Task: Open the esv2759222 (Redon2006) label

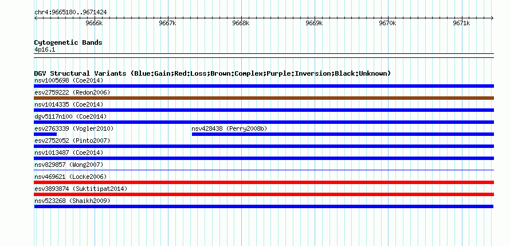Action: pos(72,92)
